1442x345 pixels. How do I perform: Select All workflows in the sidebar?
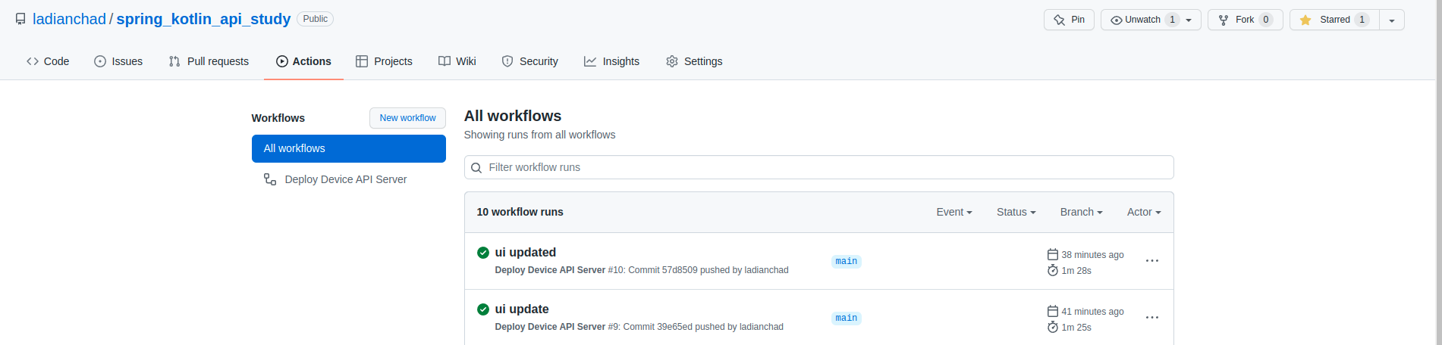[349, 148]
